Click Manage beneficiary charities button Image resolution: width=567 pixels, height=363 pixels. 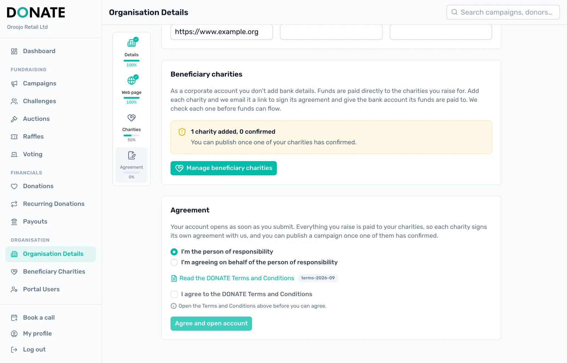click(224, 168)
